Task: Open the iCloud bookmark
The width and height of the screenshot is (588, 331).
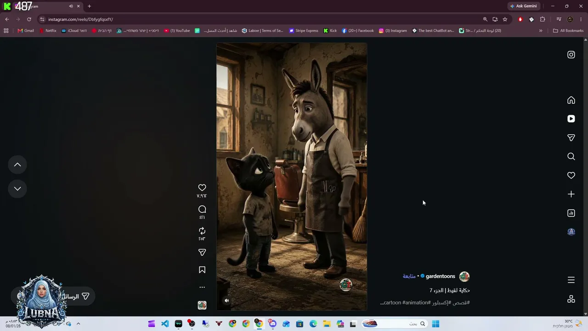Action: click(x=74, y=31)
